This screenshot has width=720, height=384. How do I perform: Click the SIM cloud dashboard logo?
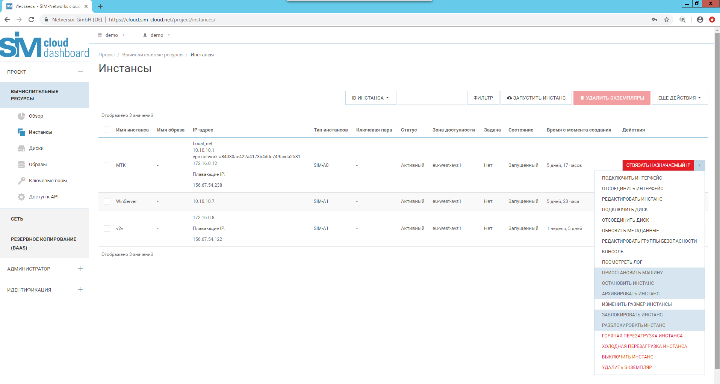coord(44,45)
